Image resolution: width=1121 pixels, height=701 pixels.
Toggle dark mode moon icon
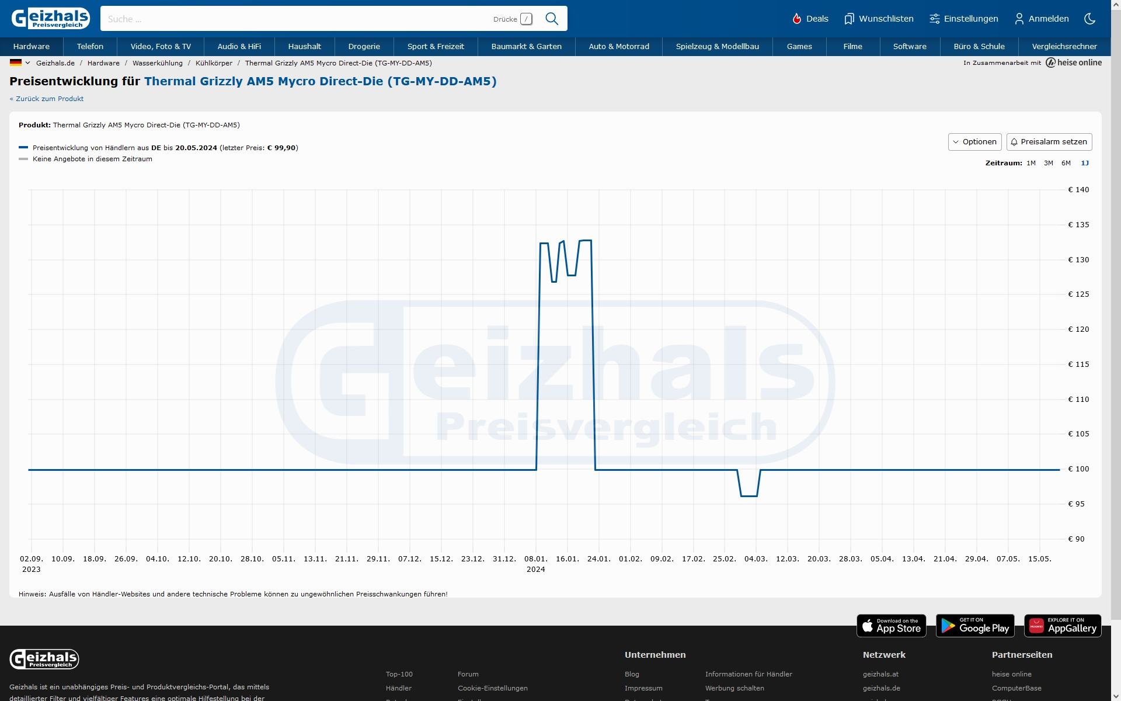click(1089, 19)
